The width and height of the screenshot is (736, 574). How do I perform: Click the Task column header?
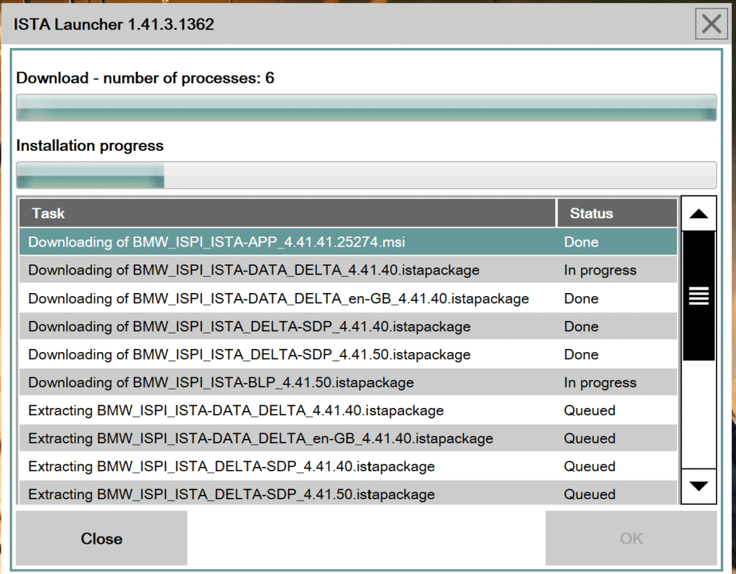pos(287,213)
